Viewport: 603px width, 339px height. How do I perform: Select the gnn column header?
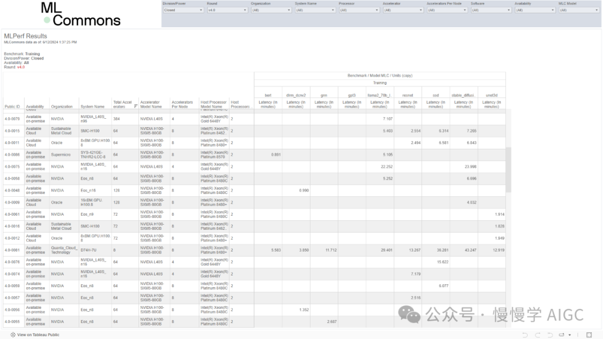[324, 95]
